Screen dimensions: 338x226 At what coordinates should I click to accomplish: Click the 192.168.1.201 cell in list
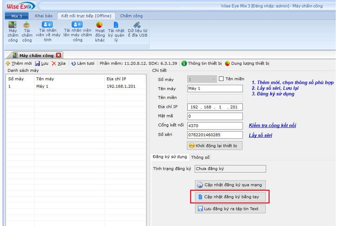[121, 86]
